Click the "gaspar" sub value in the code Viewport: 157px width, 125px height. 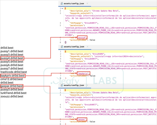click(82, 119)
